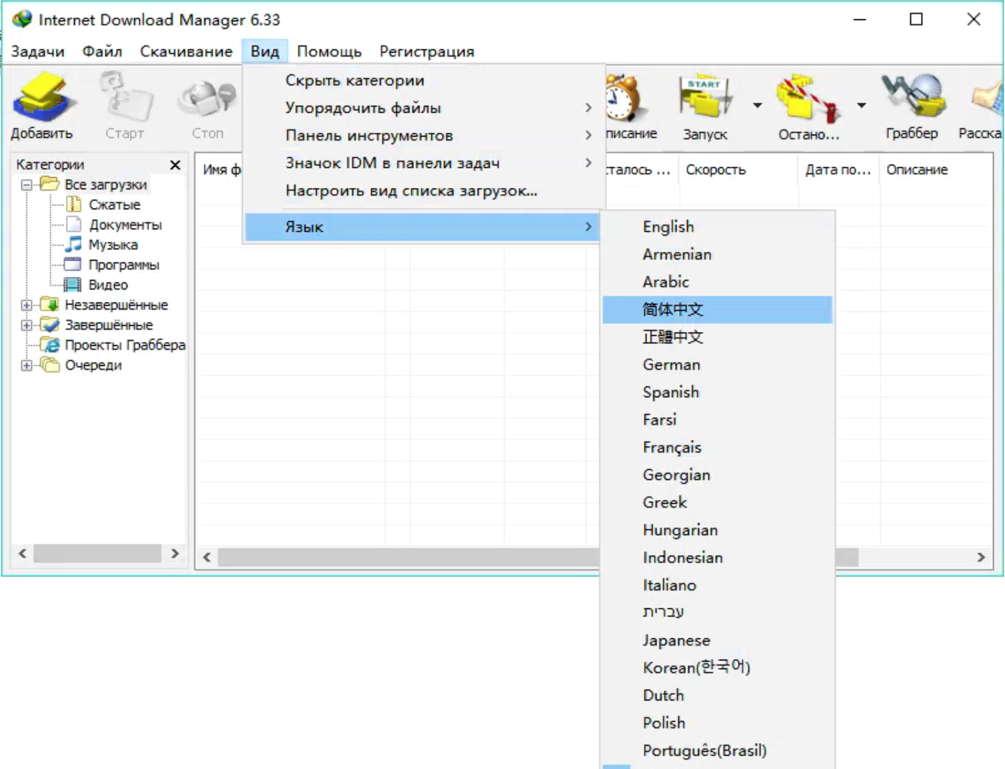Click the Незавершённые folder icon

point(49,305)
